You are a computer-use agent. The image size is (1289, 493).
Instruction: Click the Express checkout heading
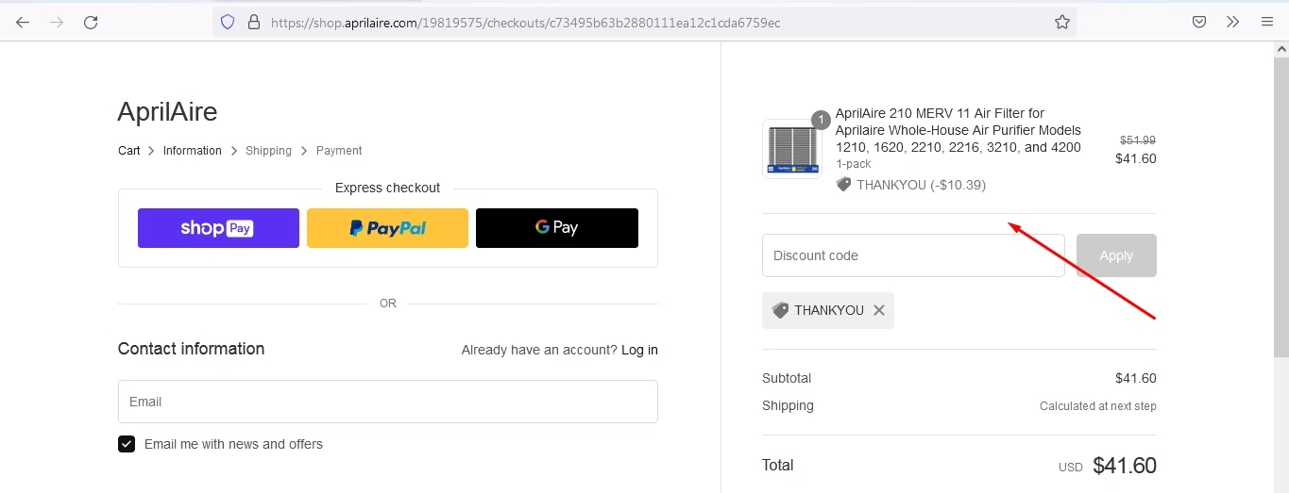pos(387,188)
